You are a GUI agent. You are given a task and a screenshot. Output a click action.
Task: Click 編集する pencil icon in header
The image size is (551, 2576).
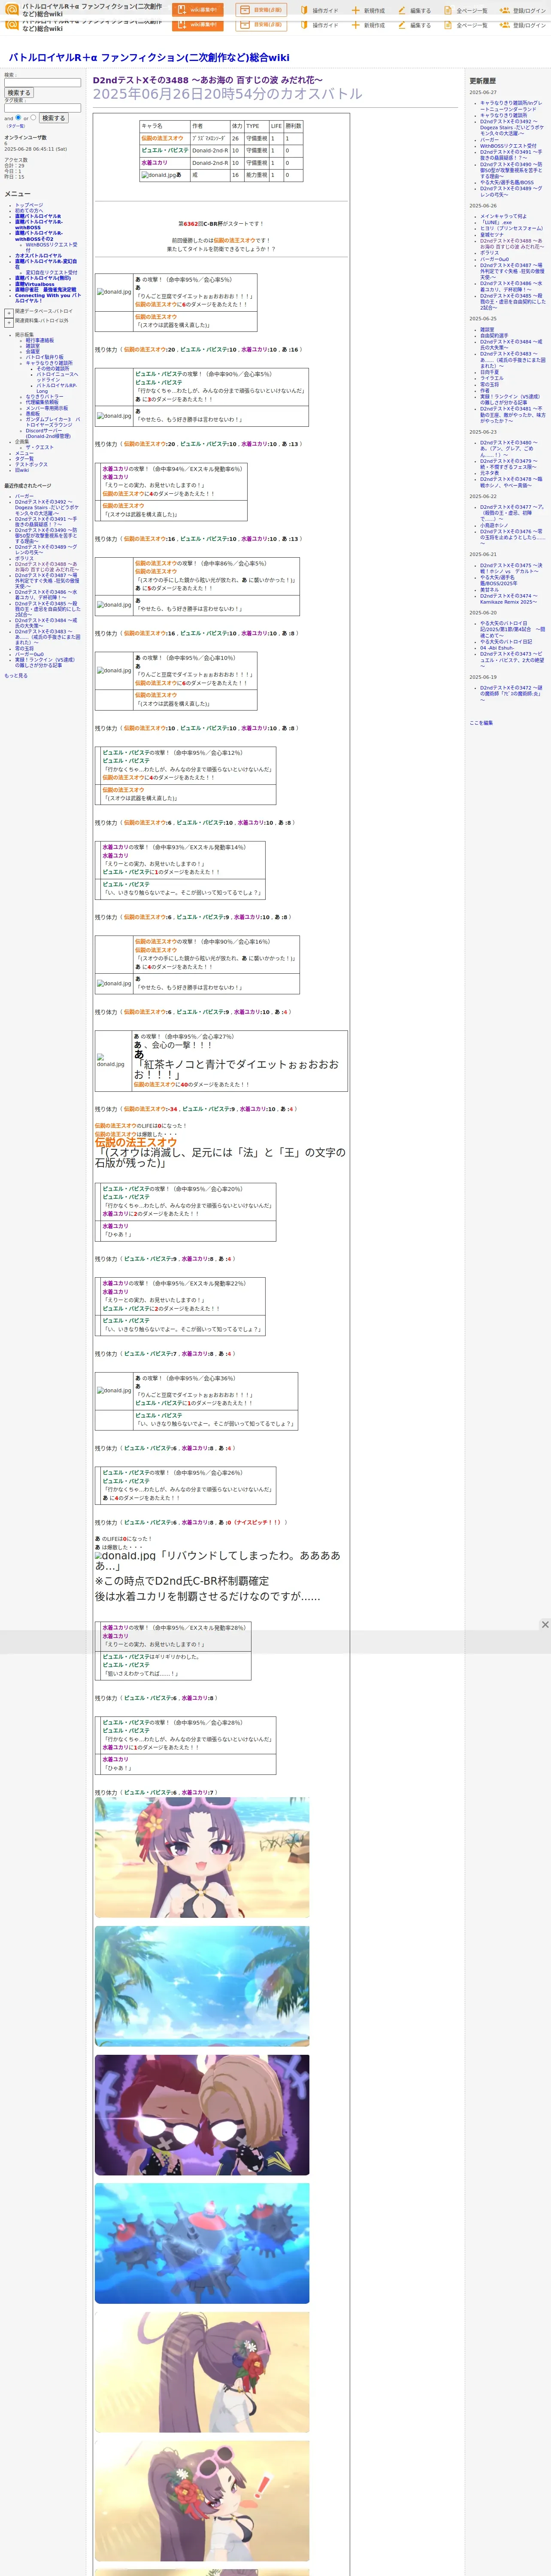tap(402, 11)
